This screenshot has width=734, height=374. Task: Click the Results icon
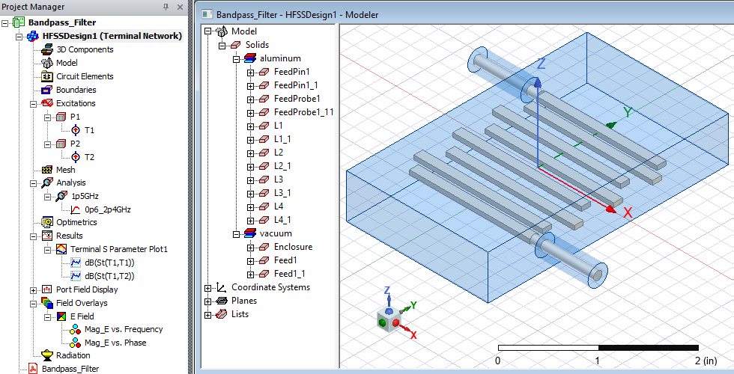pyautogui.click(x=47, y=236)
